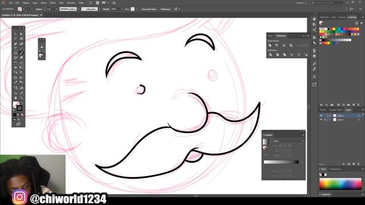Click the Minus Front shape mode icon
The width and height of the screenshot is (365, 205).
[277, 46]
